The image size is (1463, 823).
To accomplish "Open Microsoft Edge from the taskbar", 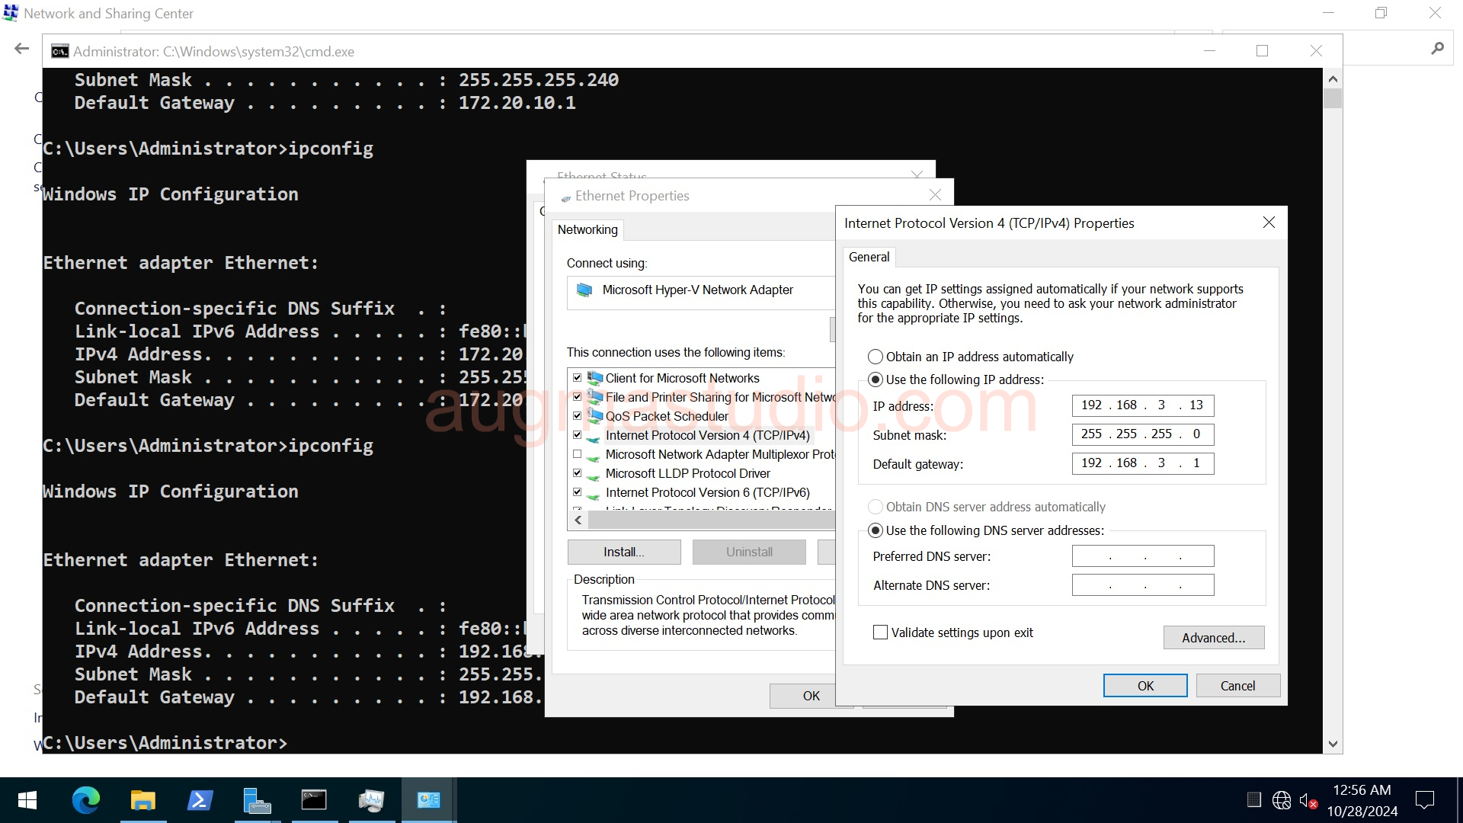I will pos(86,799).
